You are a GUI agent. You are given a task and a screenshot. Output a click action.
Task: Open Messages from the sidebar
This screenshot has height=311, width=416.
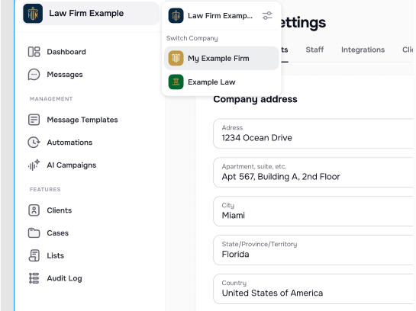(65, 75)
